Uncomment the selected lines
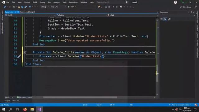Screen dimensions: 199x112 [x=117, y=7]
